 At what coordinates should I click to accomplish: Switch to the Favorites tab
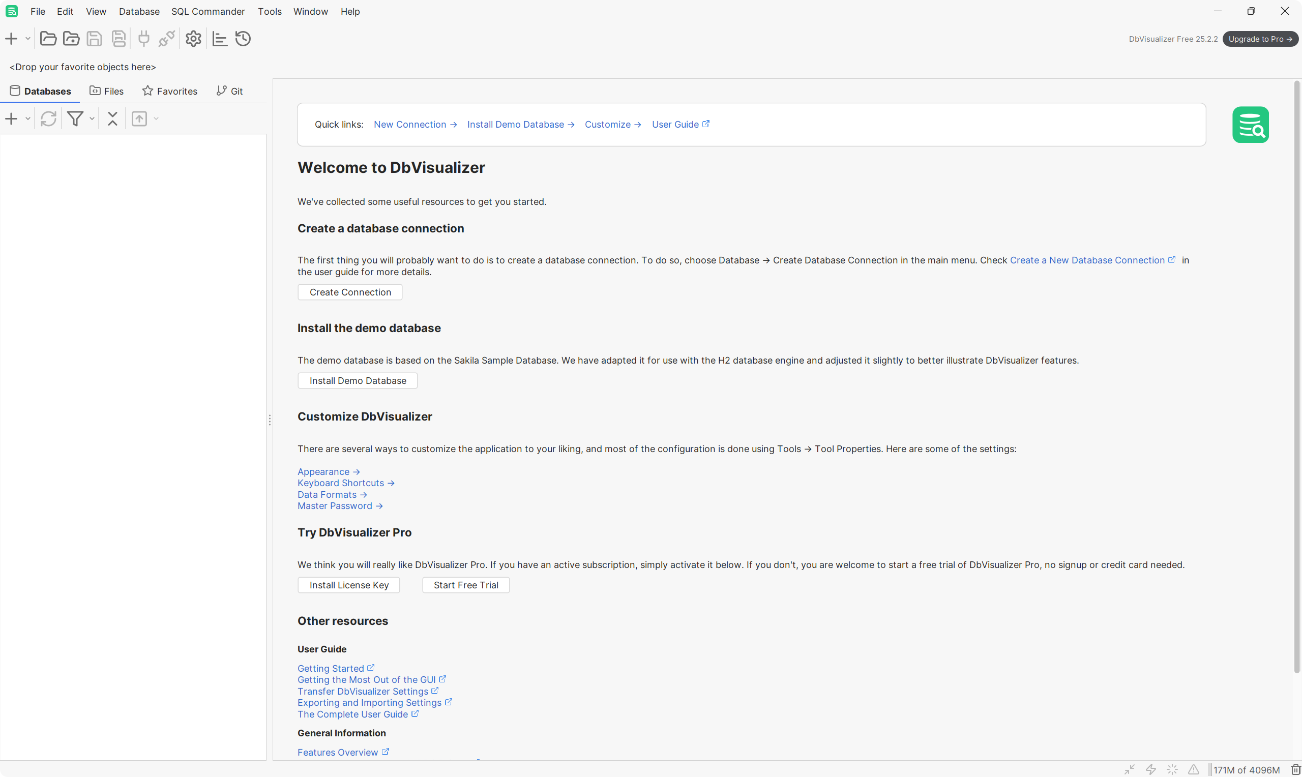coord(170,91)
